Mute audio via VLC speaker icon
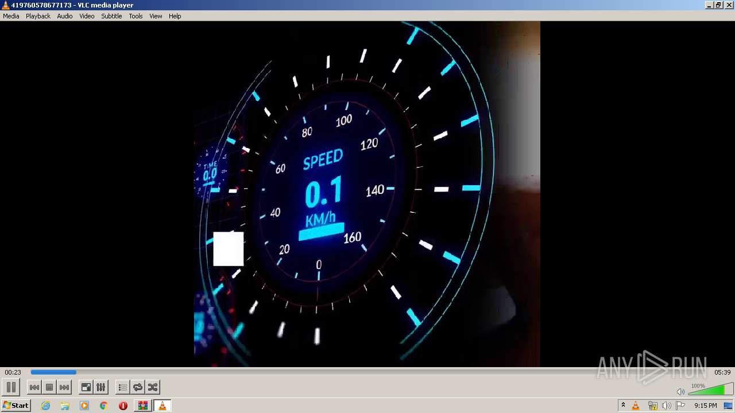The width and height of the screenshot is (735, 413). point(680,391)
